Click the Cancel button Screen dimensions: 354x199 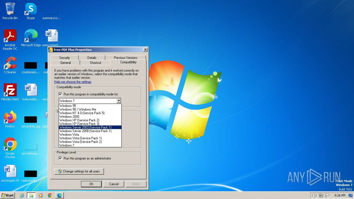(114, 184)
